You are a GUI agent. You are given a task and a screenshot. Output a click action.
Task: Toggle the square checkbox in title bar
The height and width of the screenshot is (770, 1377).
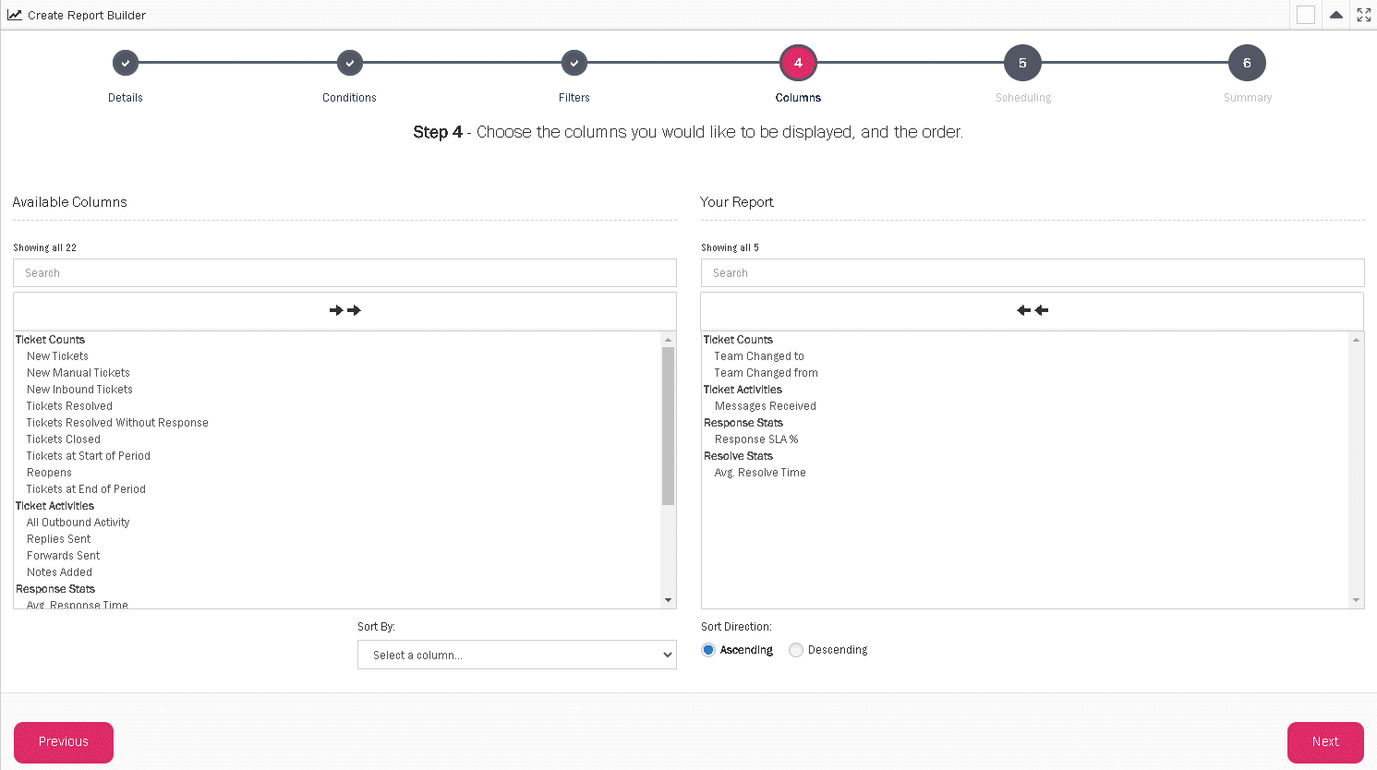click(1305, 15)
